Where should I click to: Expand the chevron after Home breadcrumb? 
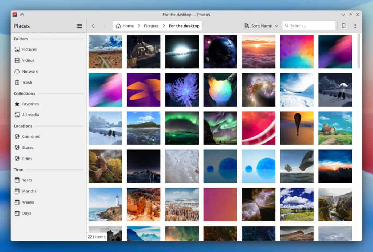[x=139, y=26]
